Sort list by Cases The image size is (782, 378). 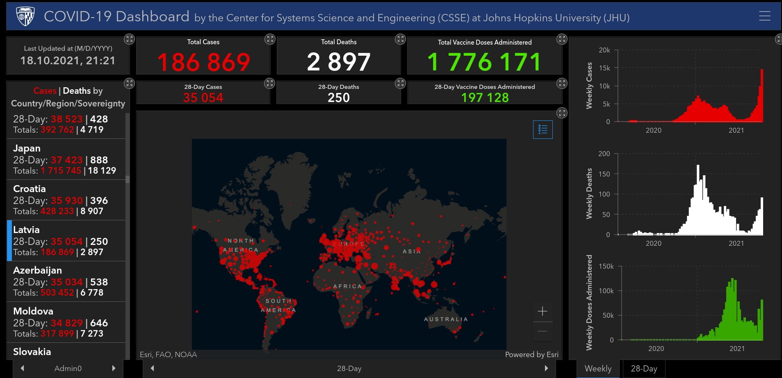tap(45, 91)
